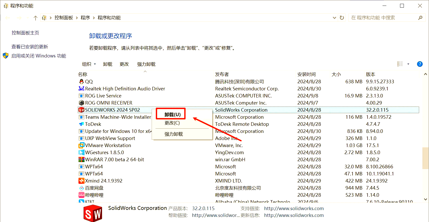
Task: Open the view options dropdown arrow
Action: (408, 64)
